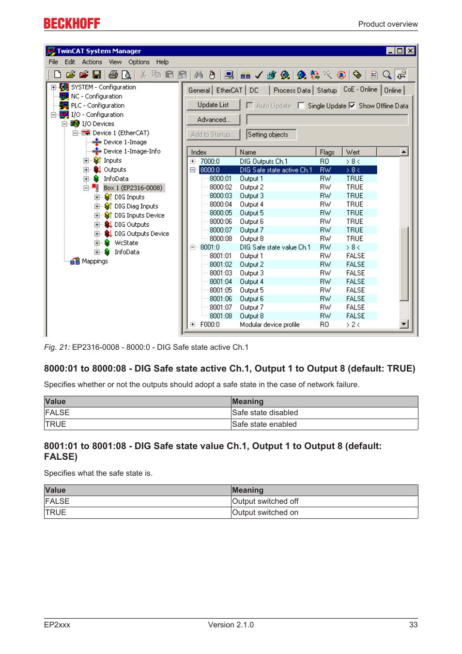462x654 pixels.
Task: Select the Device 1-Image-Info tree item
Action: coord(132,151)
